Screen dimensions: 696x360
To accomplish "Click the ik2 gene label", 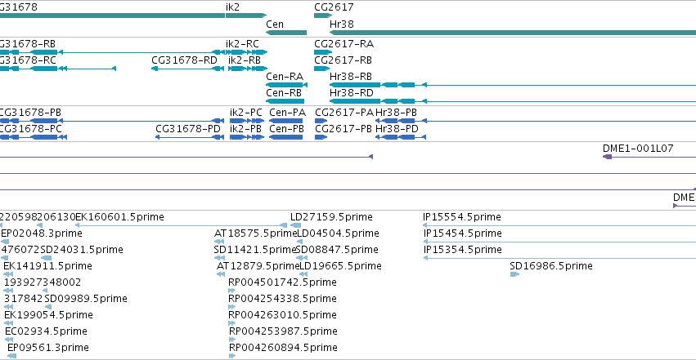I will [x=232, y=7].
